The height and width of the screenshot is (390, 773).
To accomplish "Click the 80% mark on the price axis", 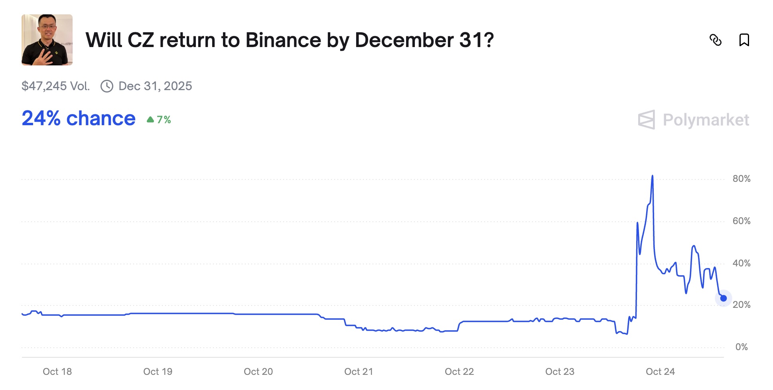I will click(743, 179).
